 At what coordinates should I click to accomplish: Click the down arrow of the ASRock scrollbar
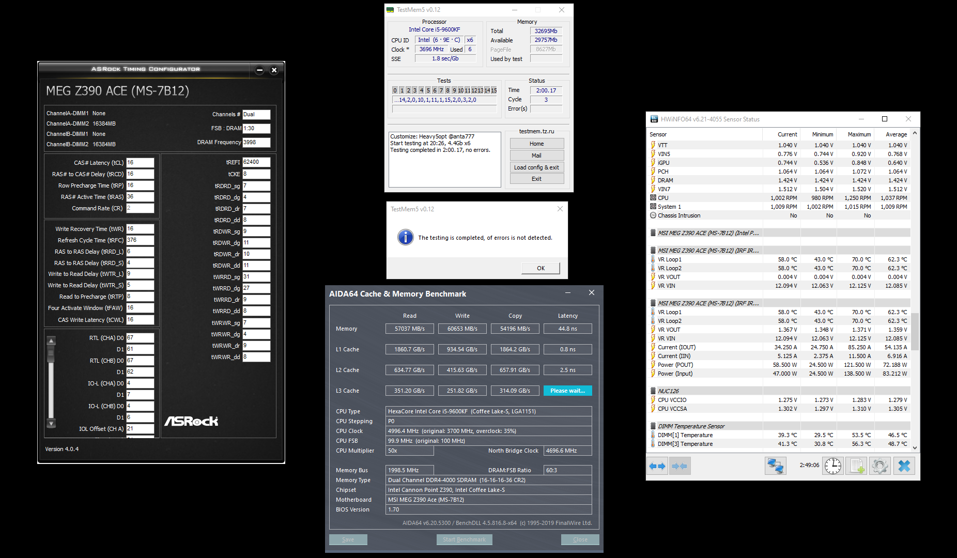(51, 424)
